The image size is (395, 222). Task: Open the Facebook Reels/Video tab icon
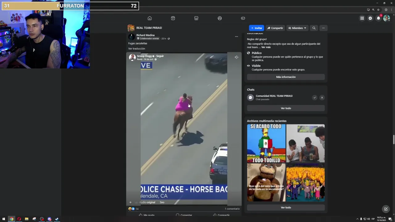(x=173, y=18)
